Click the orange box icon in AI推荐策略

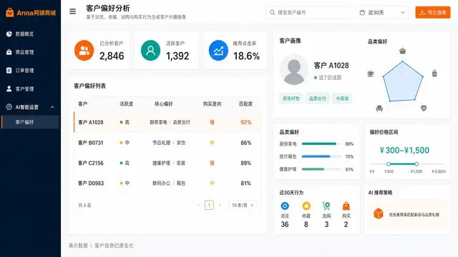click(379, 214)
